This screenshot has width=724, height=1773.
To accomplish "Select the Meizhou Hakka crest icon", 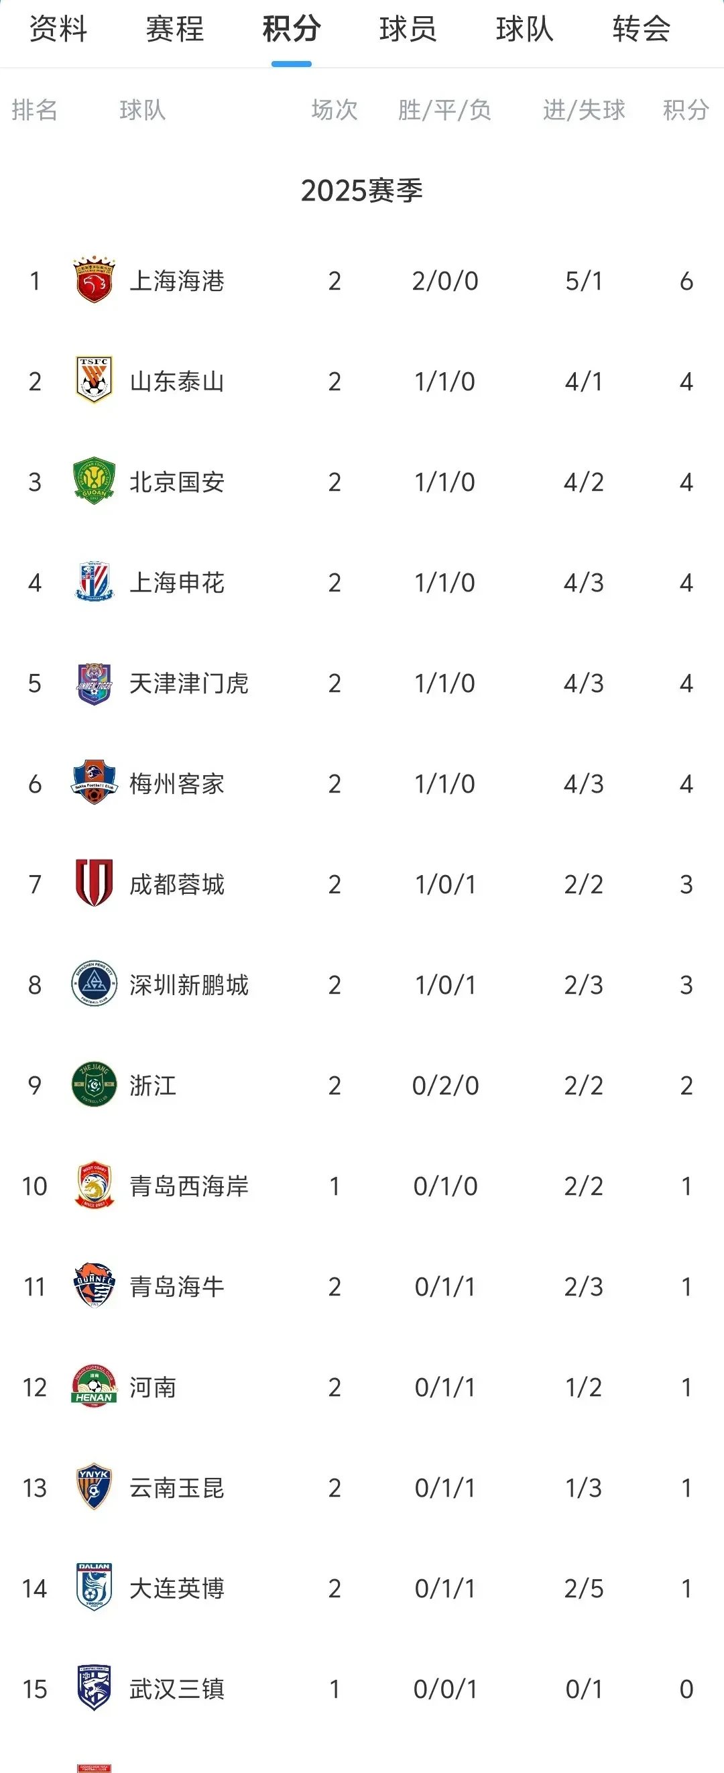I will (x=93, y=783).
